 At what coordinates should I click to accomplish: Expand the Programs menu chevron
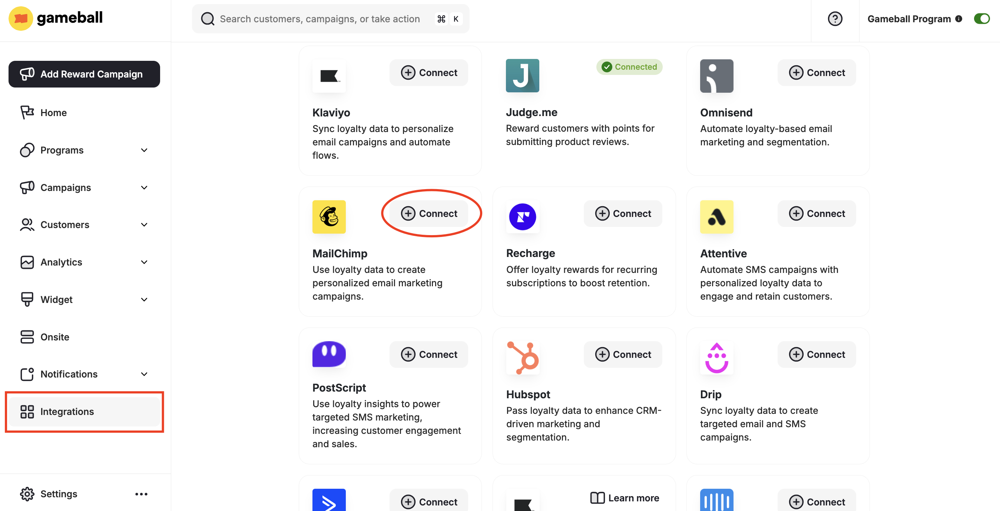tap(144, 150)
